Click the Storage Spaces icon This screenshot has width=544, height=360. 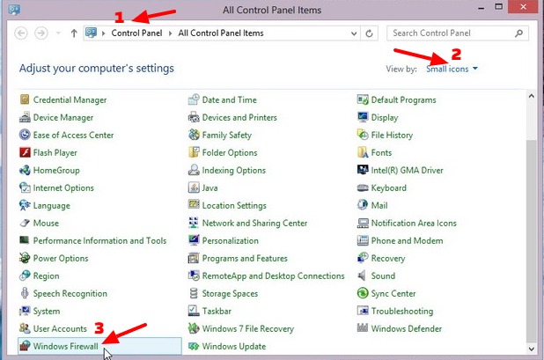click(x=194, y=293)
